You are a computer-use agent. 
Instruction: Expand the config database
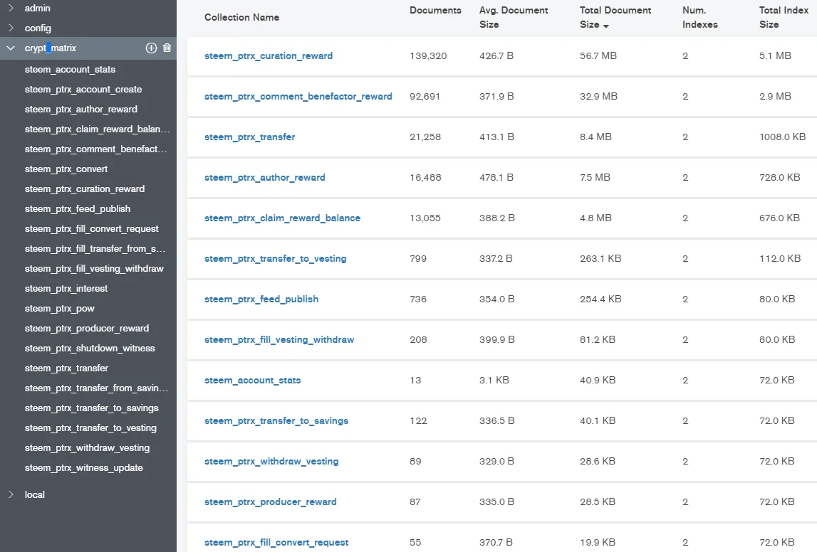pyautogui.click(x=11, y=28)
